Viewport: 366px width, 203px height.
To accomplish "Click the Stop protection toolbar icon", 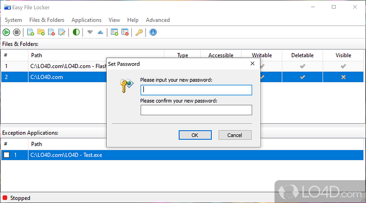I will pyautogui.click(x=16, y=32).
